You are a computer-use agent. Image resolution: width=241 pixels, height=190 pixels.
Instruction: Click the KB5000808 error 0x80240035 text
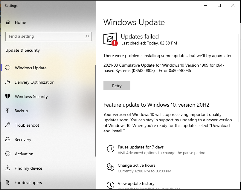(x=164, y=68)
